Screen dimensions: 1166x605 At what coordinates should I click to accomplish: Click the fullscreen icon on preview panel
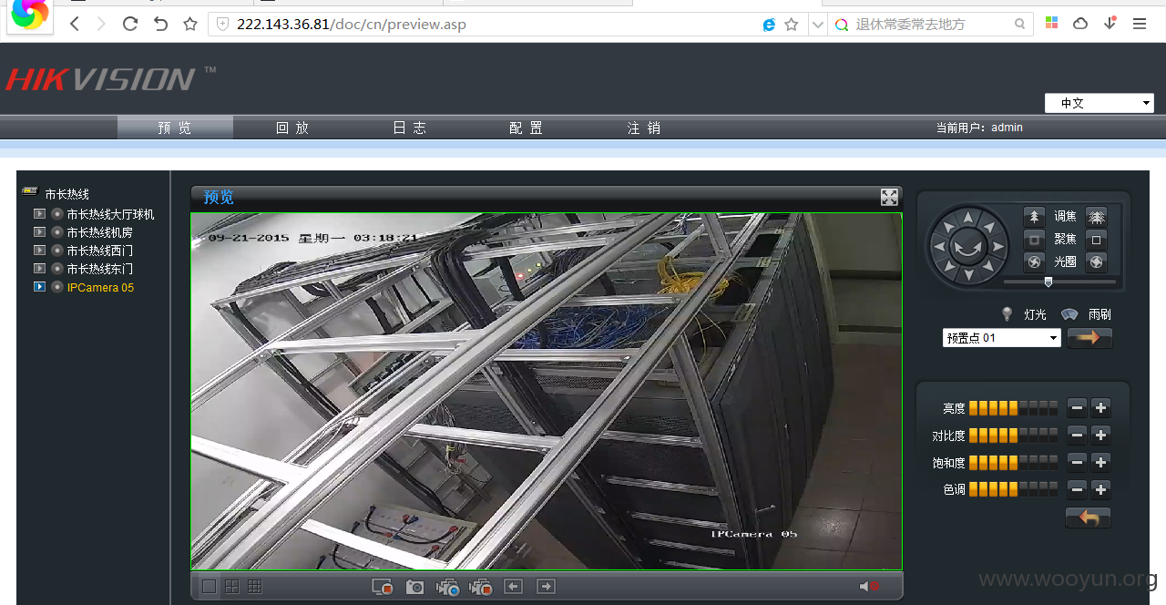pos(889,197)
